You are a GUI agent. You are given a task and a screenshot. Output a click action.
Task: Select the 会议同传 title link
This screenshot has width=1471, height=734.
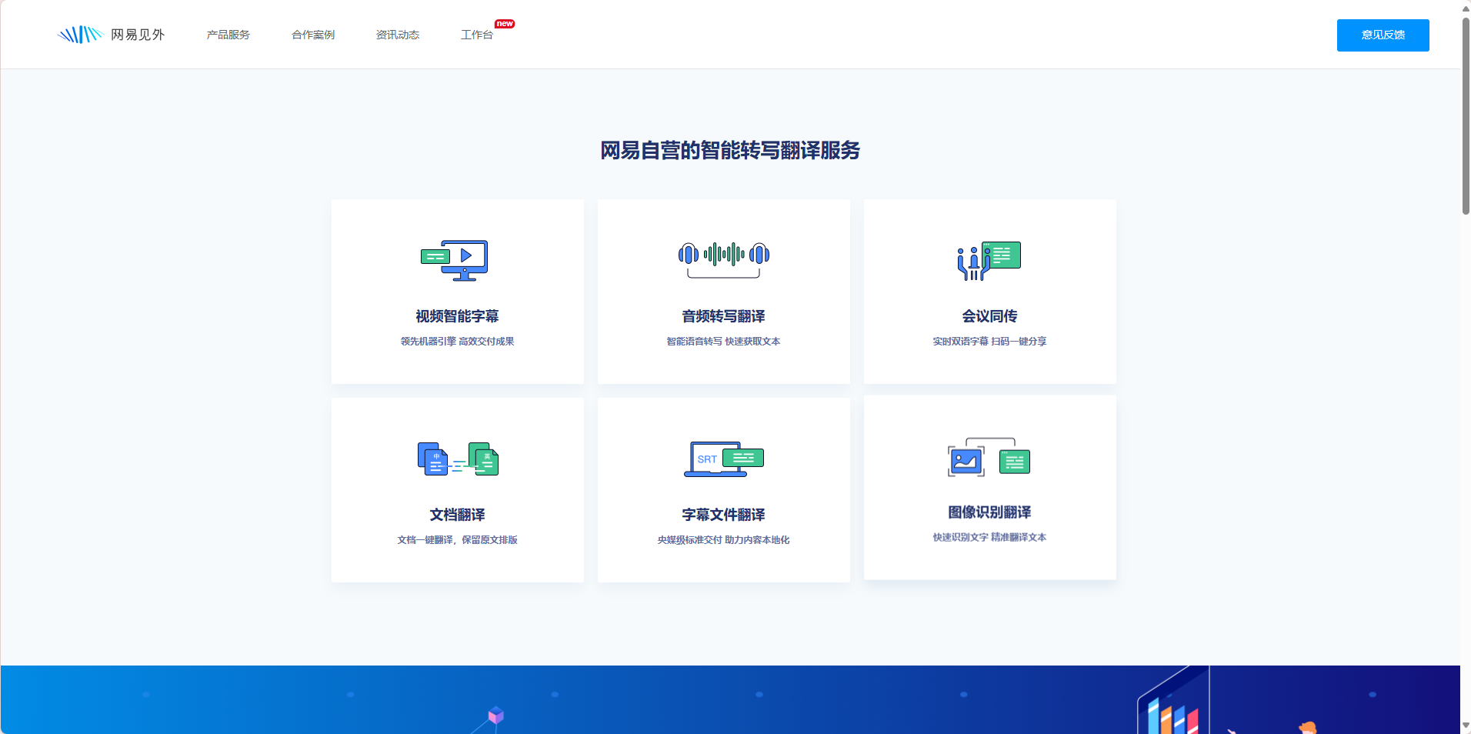pyautogui.click(x=989, y=316)
